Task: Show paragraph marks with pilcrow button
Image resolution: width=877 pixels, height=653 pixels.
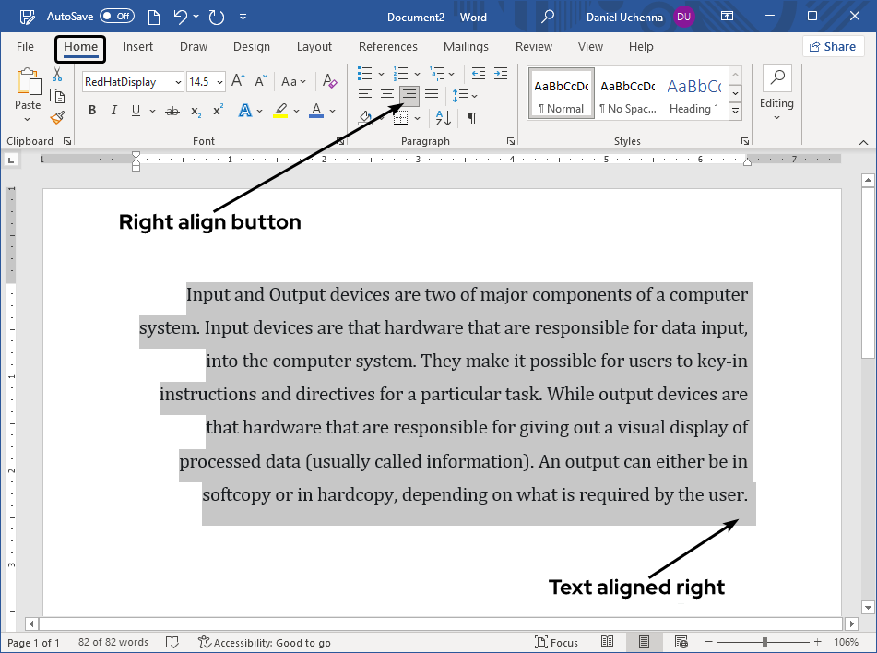Action: 472,117
